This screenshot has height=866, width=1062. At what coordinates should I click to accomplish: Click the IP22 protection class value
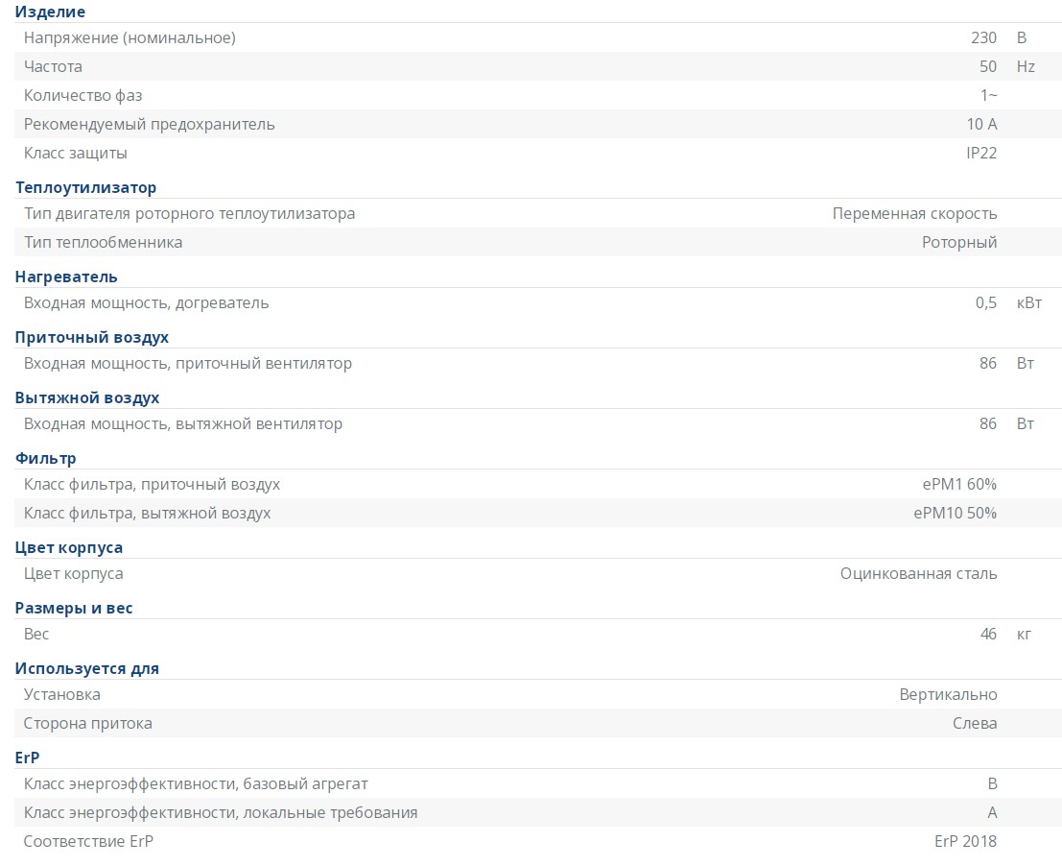[981, 154]
